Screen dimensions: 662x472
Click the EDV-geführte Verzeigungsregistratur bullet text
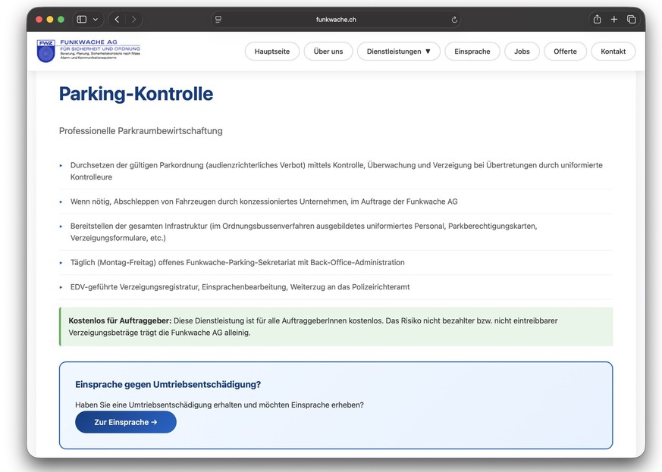point(240,287)
